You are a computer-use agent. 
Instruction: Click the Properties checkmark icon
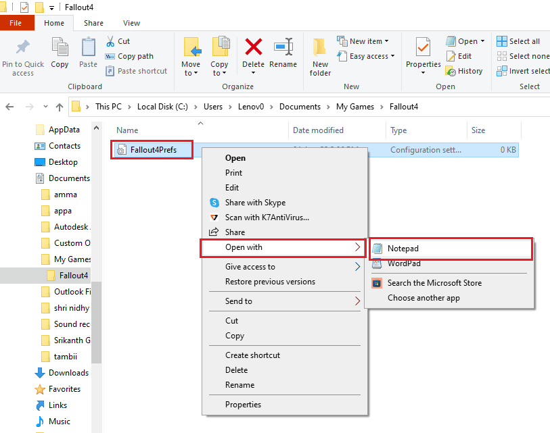[x=423, y=47]
